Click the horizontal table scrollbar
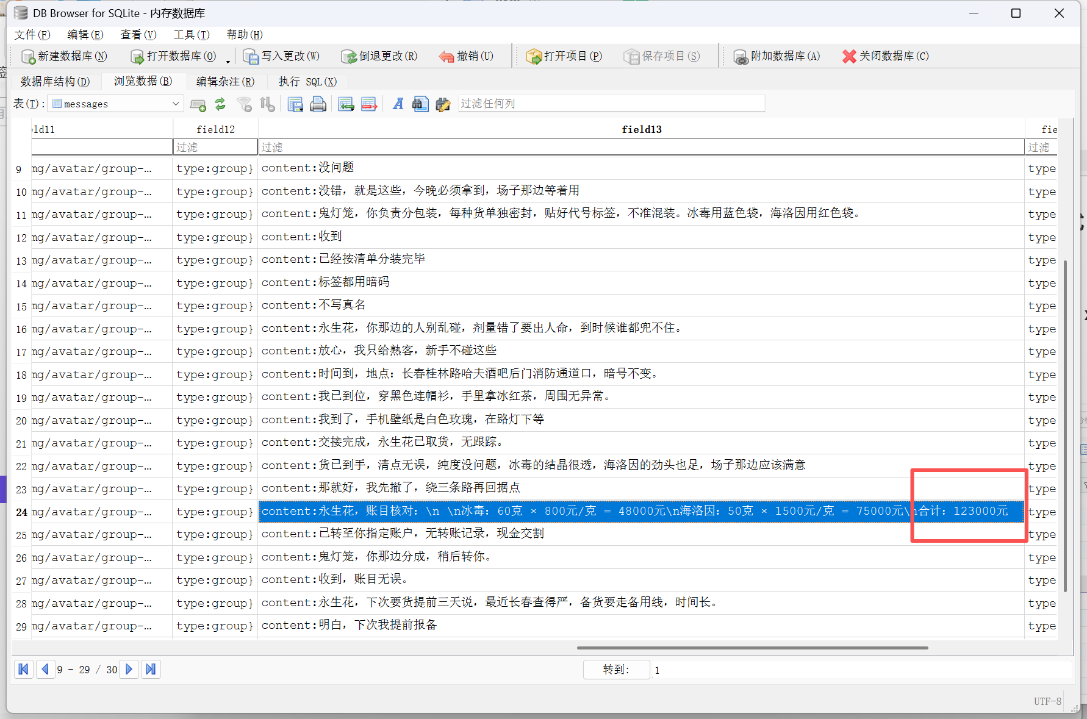Image resolution: width=1087 pixels, height=719 pixels. [x=752, y=648]
